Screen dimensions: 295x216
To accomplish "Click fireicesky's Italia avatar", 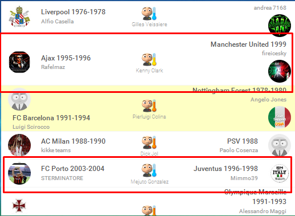I will pyautogui.click(x=280, y=71).
